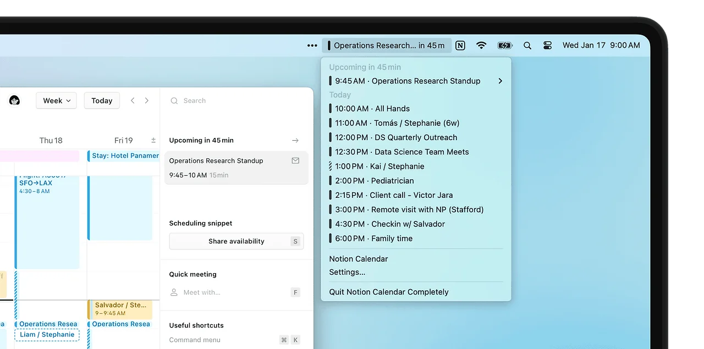Viewport: 704px width, 349px height.
Task: Click the arrow beside Upcoming in 45 min
Action: 295,141
